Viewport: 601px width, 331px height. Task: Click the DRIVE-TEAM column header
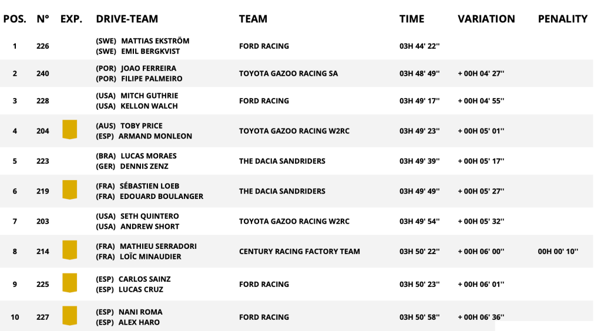click(x=127, y=19)
